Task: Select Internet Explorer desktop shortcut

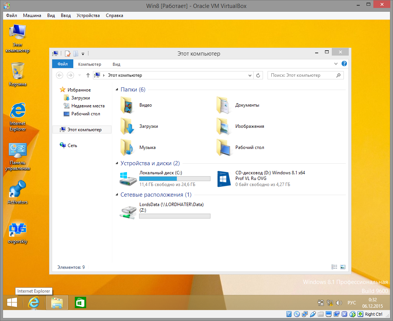Action: tap(17, 116)
